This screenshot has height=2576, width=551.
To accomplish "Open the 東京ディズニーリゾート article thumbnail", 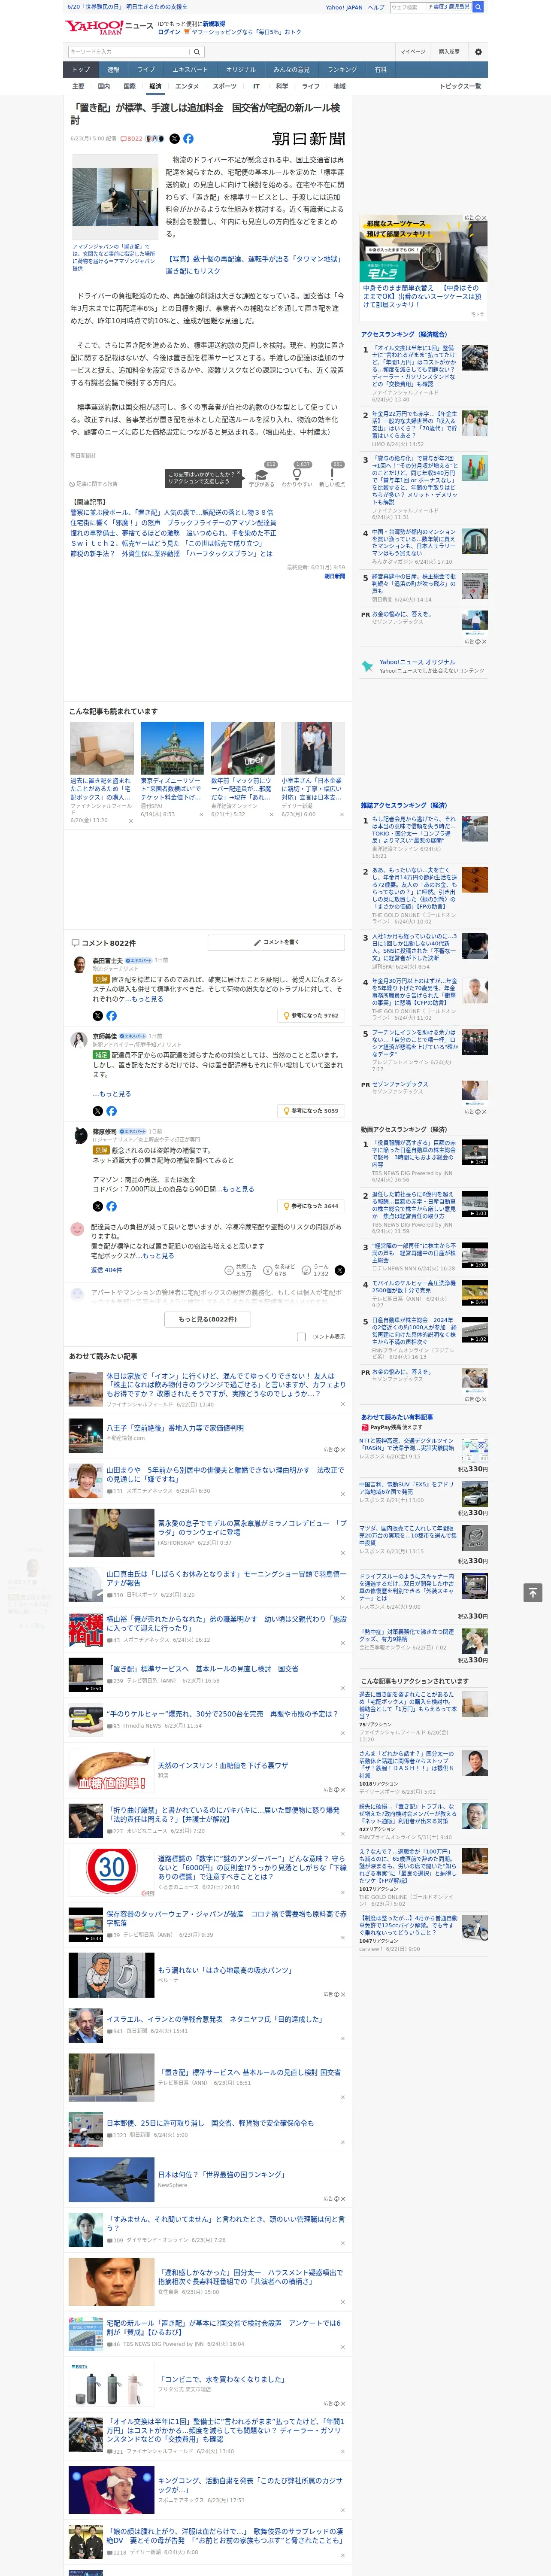I will 172,747.
